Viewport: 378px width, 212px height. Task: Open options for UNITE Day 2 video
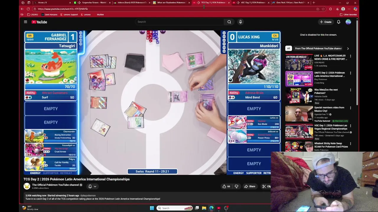tap(351, 73)
